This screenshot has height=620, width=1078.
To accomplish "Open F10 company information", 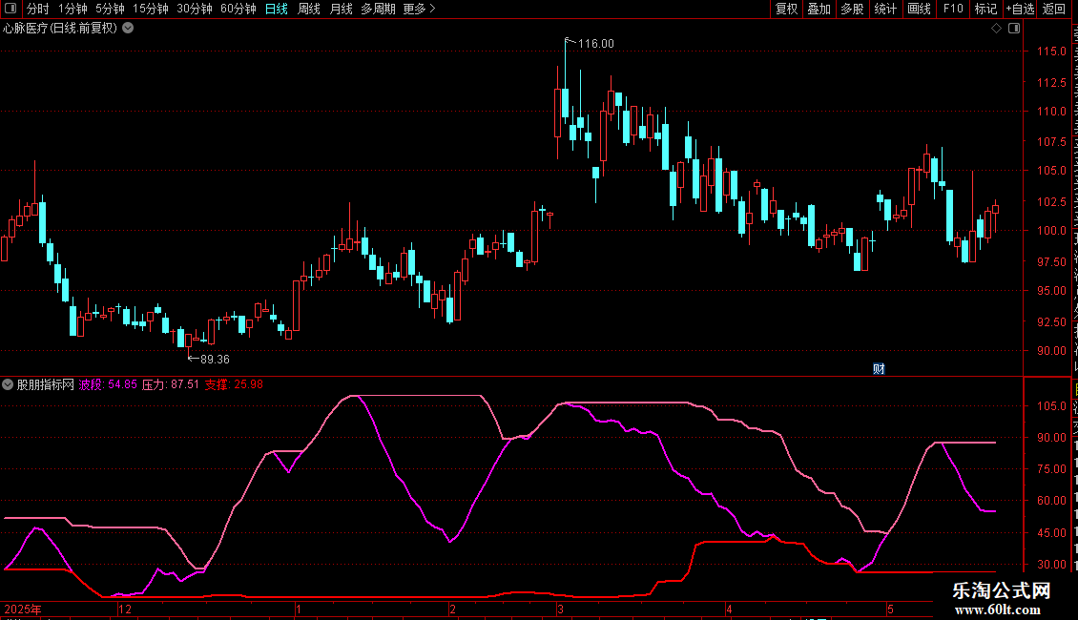I will (952, 9).
